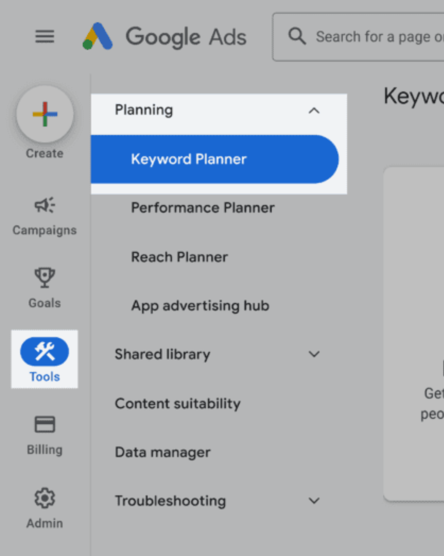Screen dimensions: 444x556
Task: Click the Shared library label
Action: click(x=162, y=355)
